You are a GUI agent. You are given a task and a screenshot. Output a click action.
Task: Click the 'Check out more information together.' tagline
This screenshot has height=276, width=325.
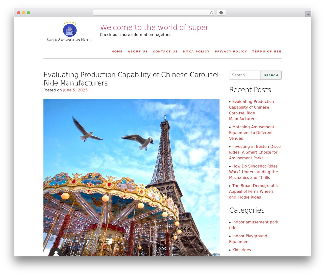coord(136,35)
